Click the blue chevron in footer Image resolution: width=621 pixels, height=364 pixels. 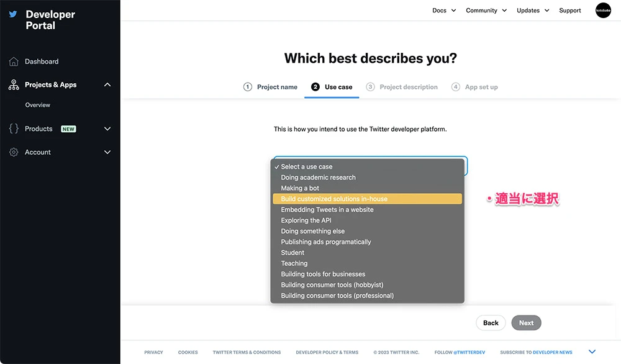(x=592, y=352)
